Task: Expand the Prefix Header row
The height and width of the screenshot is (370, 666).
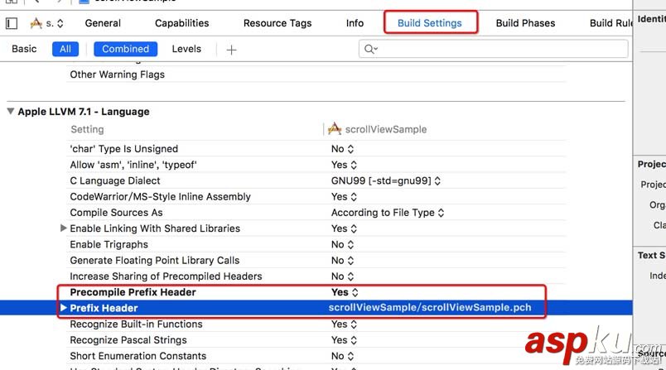Action: (64, 308)
